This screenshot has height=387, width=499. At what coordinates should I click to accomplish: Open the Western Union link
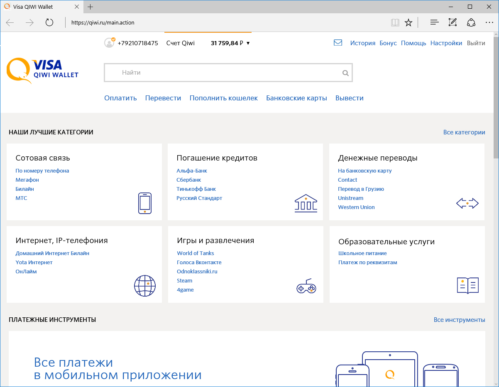pyautogui.click(x=356, y=207)
